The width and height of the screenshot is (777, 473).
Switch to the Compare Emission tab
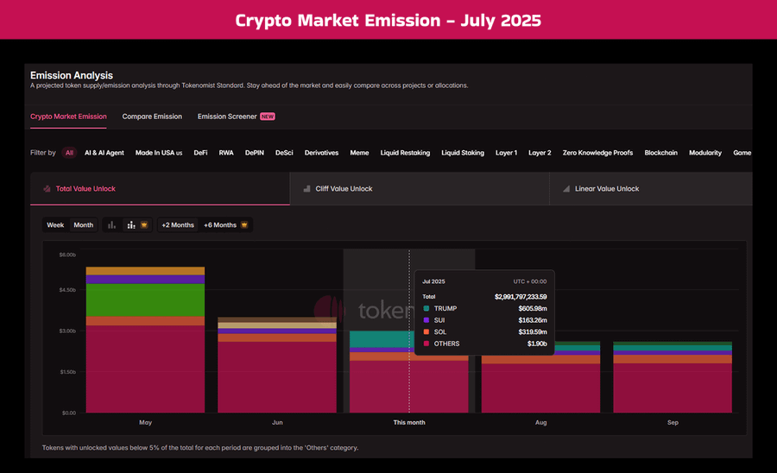tap(152, 117)
